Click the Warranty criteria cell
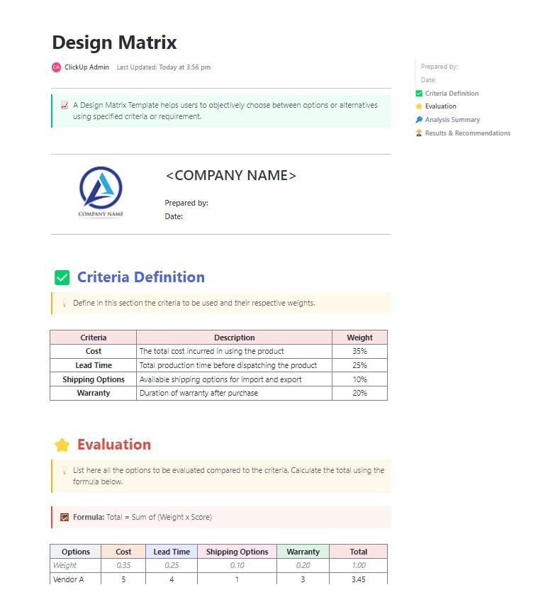This screenshot has width=543, height=607. (x=94, y=393)
